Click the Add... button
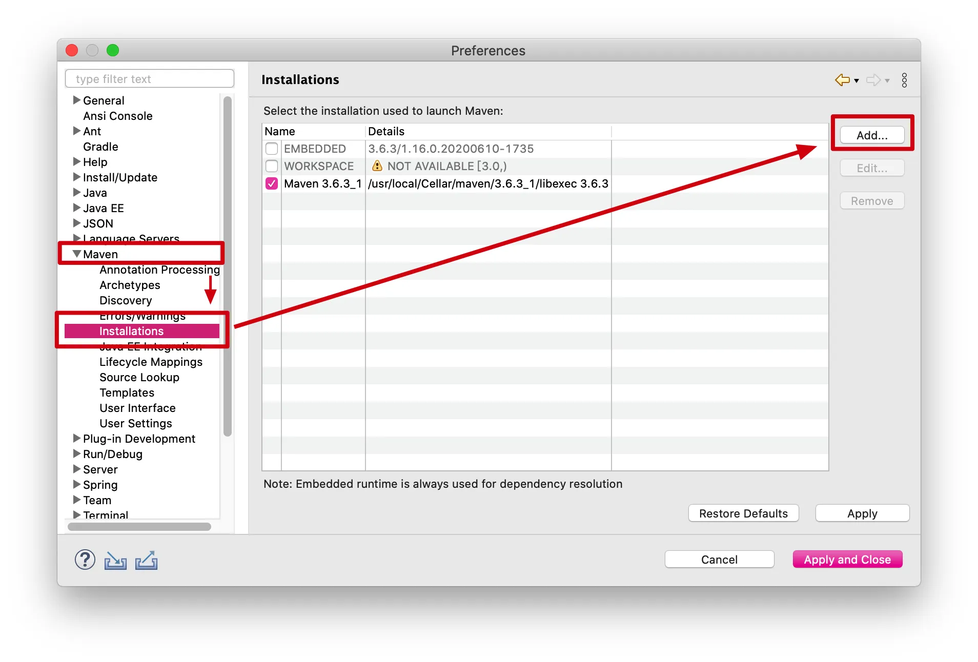Screen dimensions: 978x662 tap(872, 135)
